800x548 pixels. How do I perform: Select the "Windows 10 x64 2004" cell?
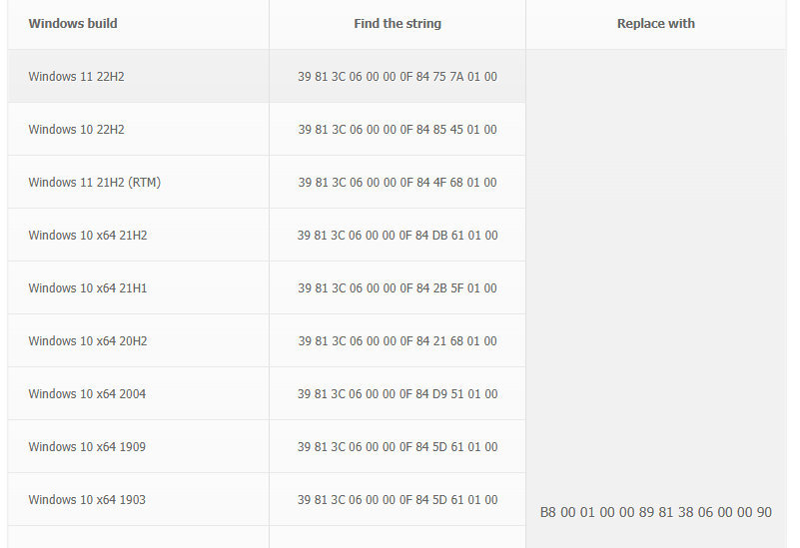click(x=138, y=394)
